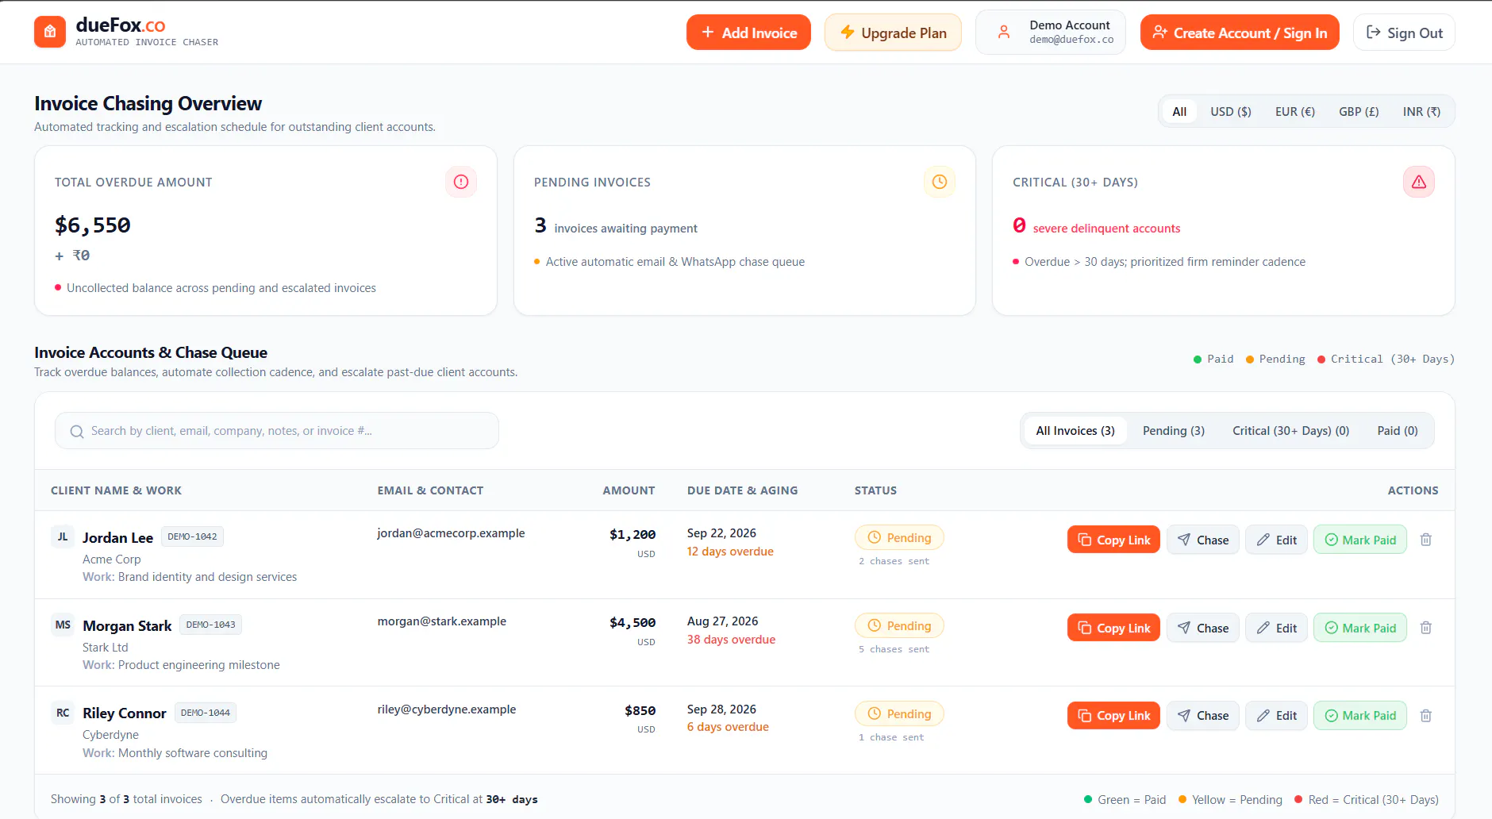Switch to Critical (30+ Days) (0) tab
The height and width of the screenshot is (819, 1492).
click(x=1291, y=431)
